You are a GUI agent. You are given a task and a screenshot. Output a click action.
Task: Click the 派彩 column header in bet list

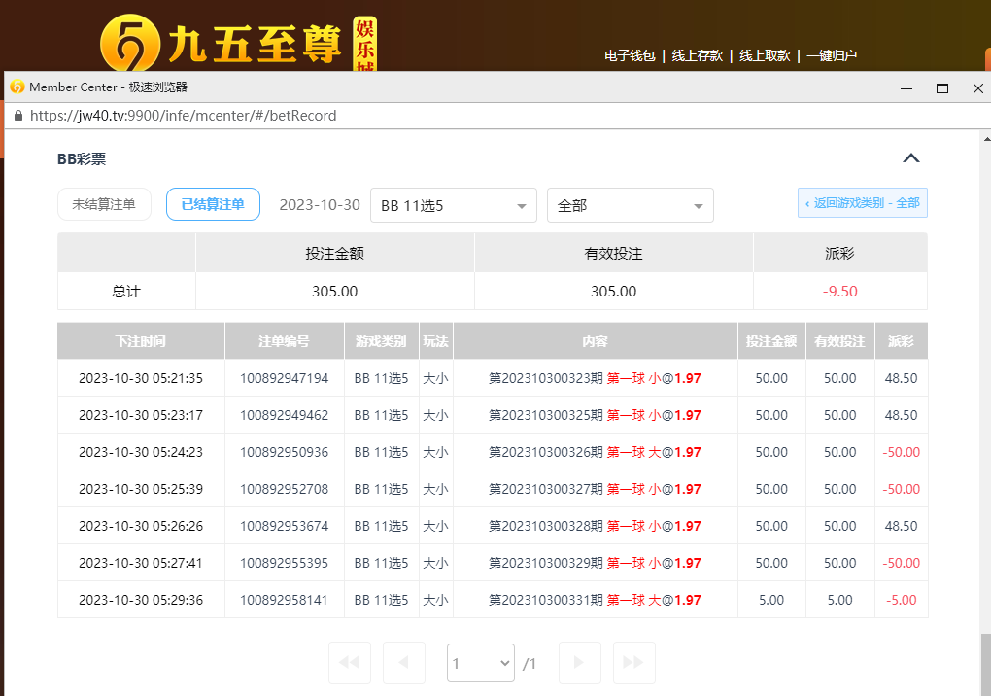click(x=902, y=341)
